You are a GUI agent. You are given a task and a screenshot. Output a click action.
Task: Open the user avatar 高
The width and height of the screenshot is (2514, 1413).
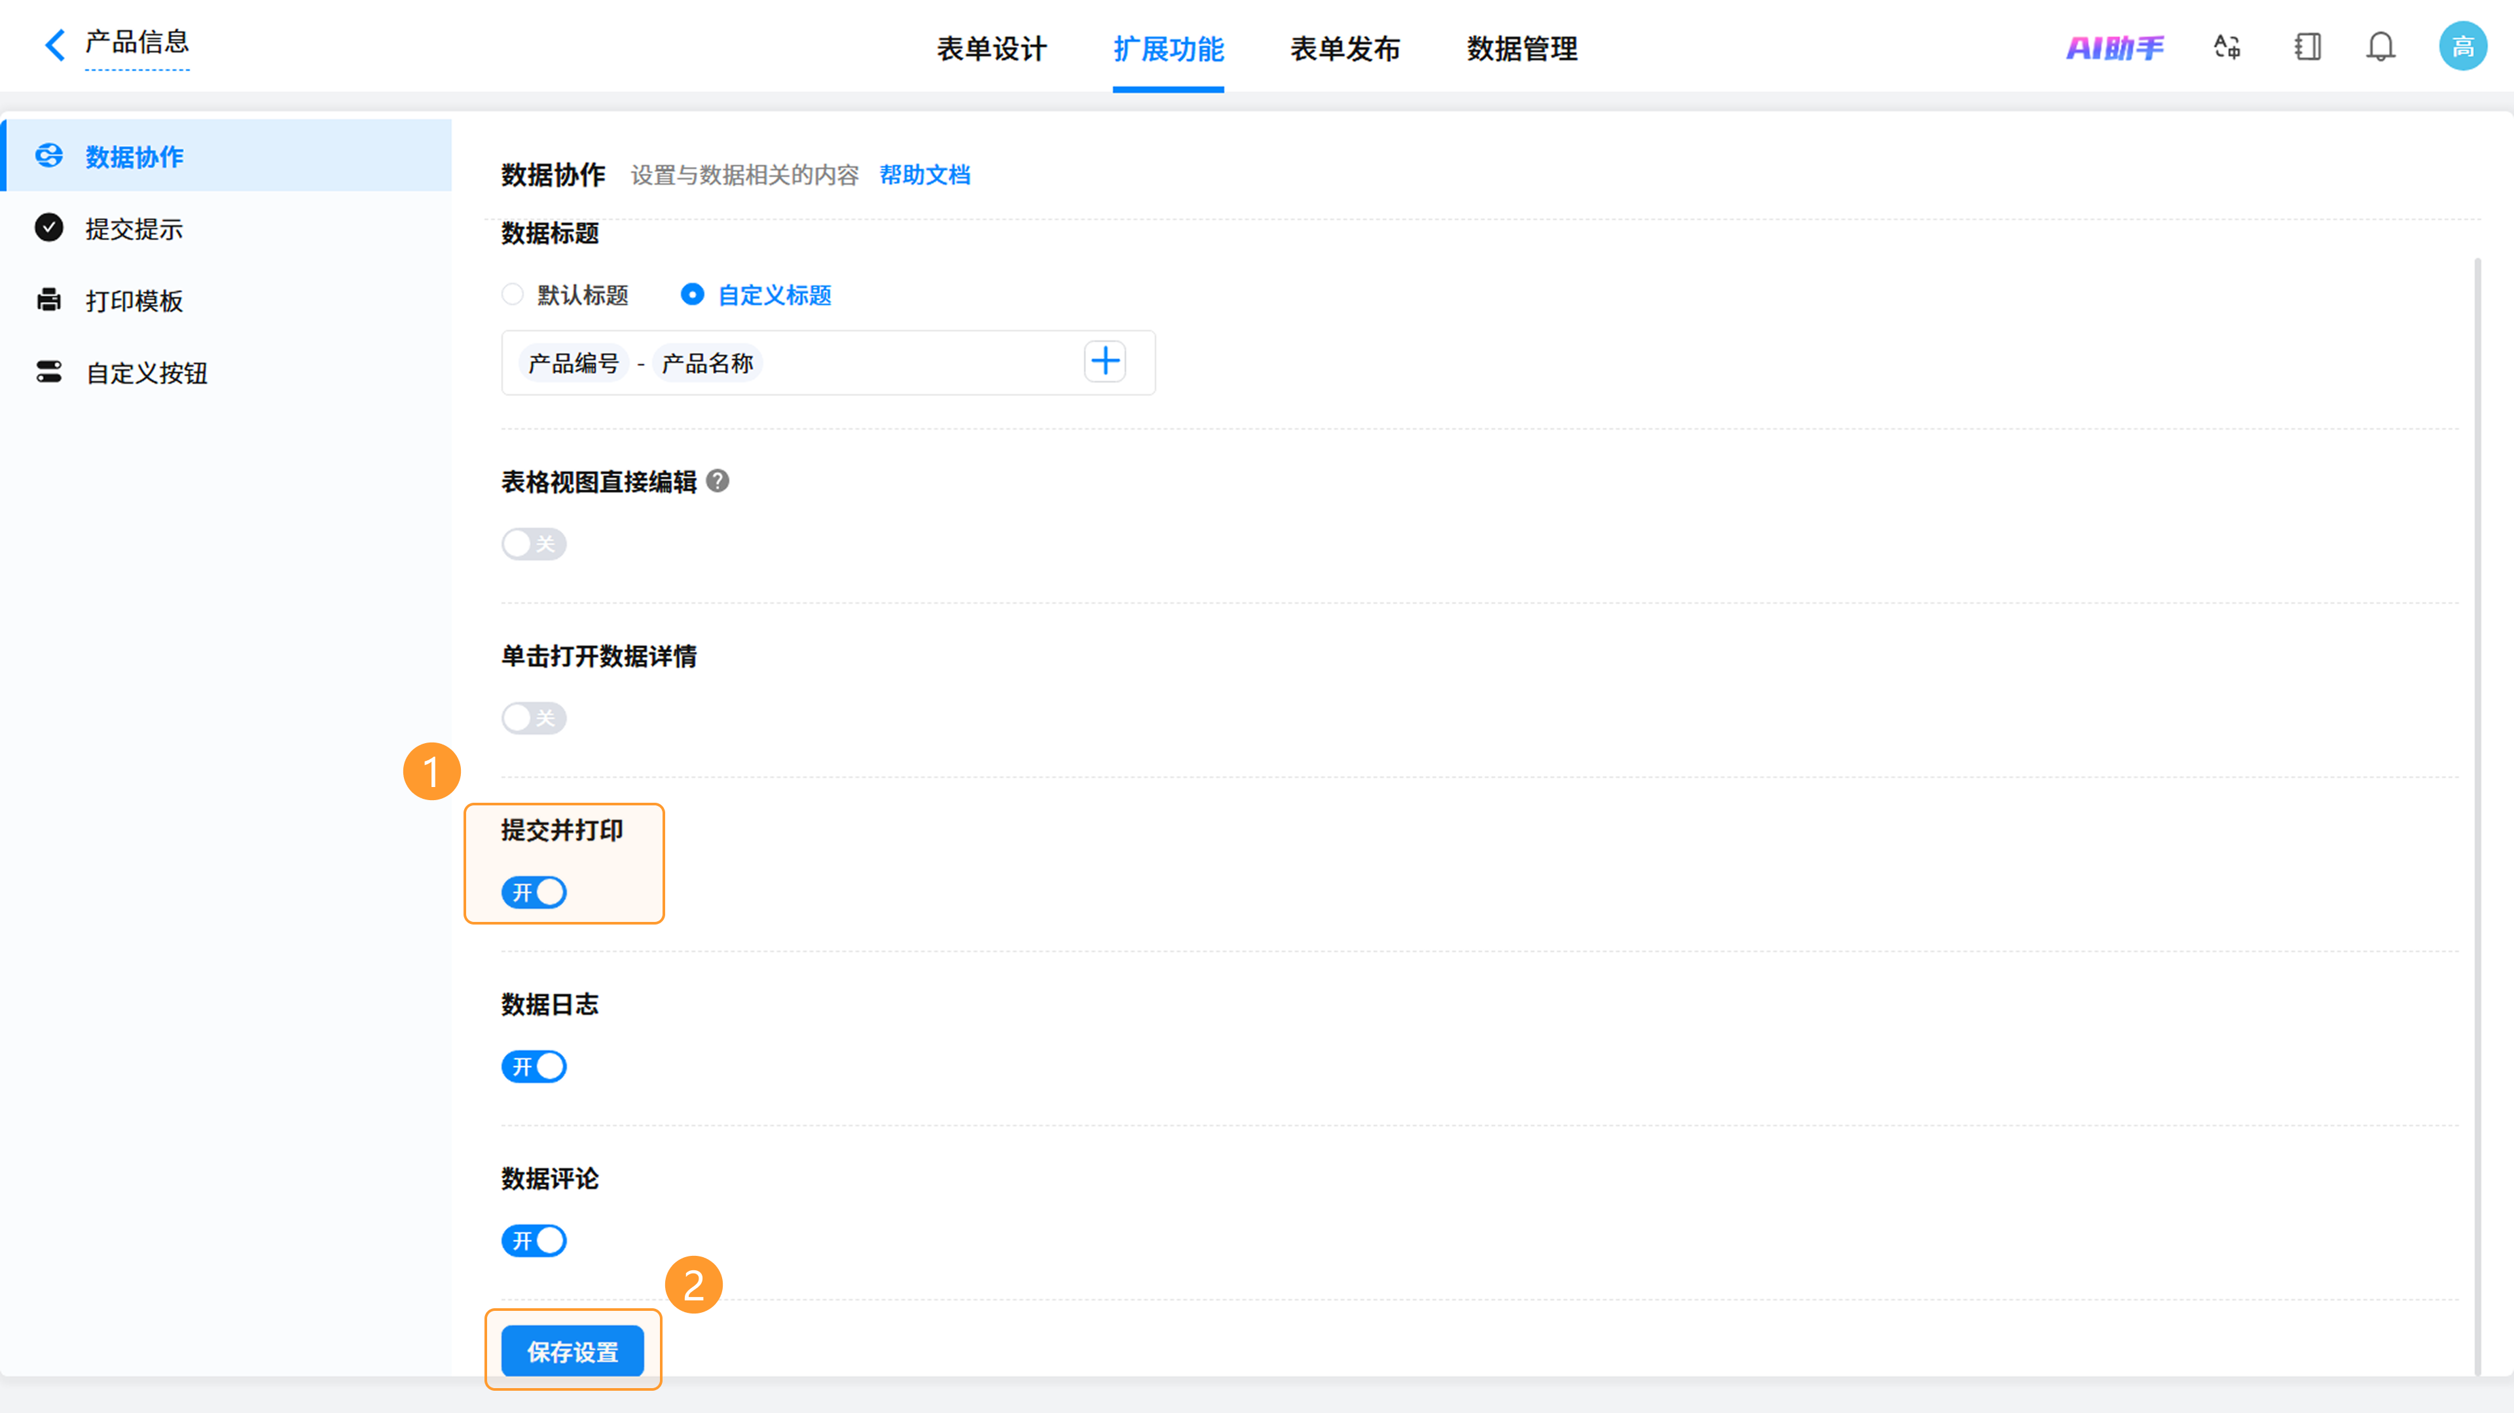point(2463,46)
